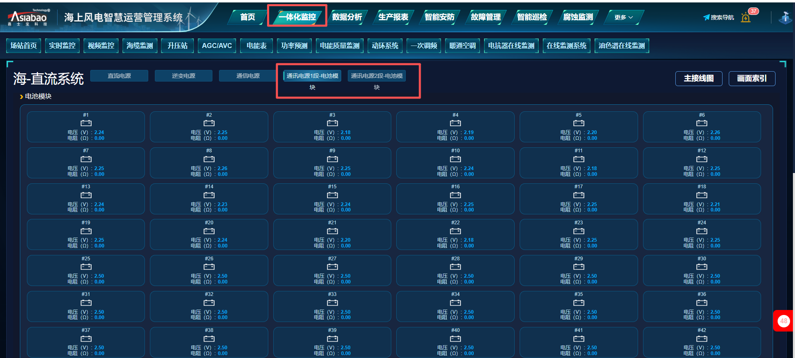
Task: Open the user avatar icon
Action: [785, 18]
